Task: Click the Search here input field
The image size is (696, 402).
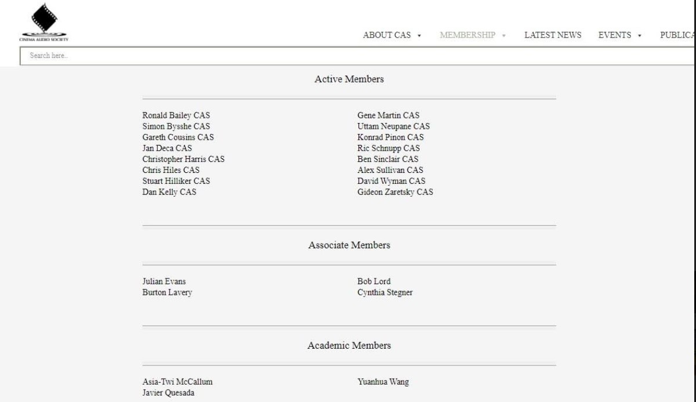Action: [348, 56]
